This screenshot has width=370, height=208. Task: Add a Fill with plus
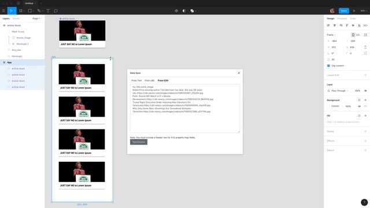[365, 116]
